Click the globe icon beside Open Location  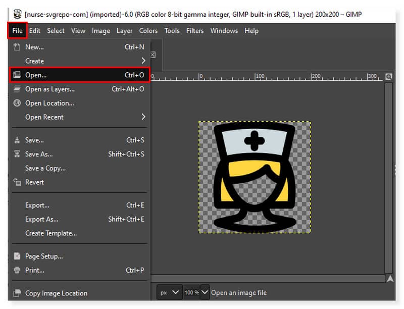tap(17, 103)
